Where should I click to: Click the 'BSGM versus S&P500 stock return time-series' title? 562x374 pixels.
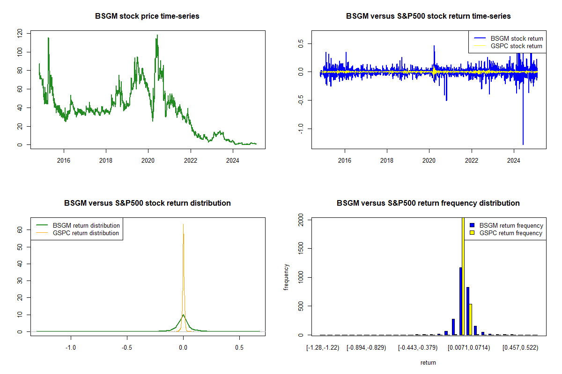(x=428, y=16)
